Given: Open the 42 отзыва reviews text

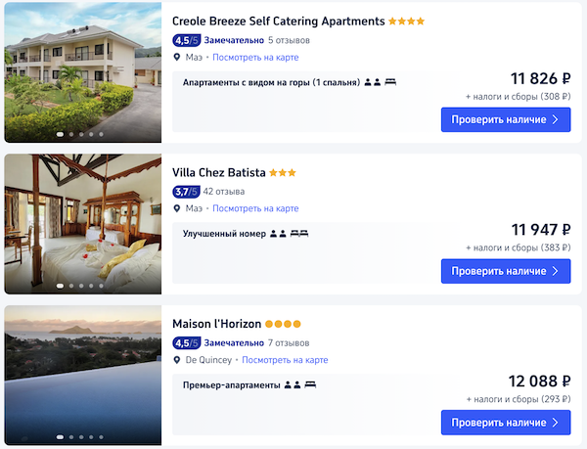Looking at the screenshot, I should tap(224, 192).
